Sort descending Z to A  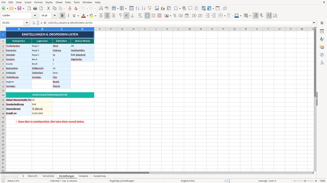[x=143, y=8]
